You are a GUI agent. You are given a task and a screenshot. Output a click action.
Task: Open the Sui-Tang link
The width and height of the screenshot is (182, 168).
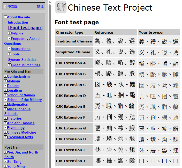click(14, 162)
